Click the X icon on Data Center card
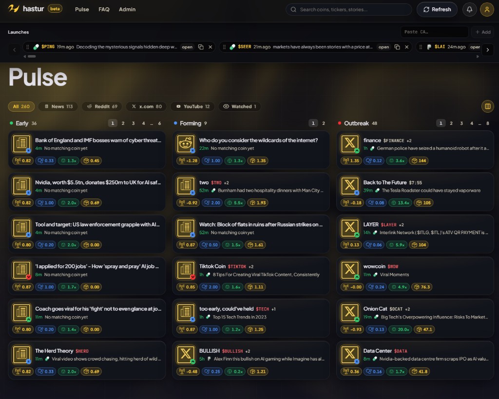 tap(350, 354)
